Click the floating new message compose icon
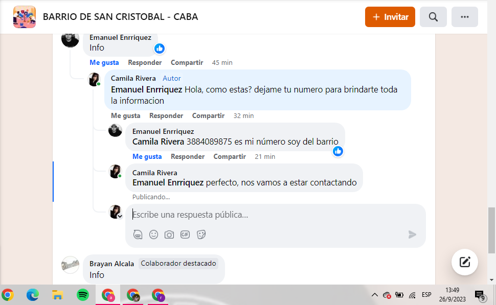Viewport: 496px width, 305px height. pos(465,262)
